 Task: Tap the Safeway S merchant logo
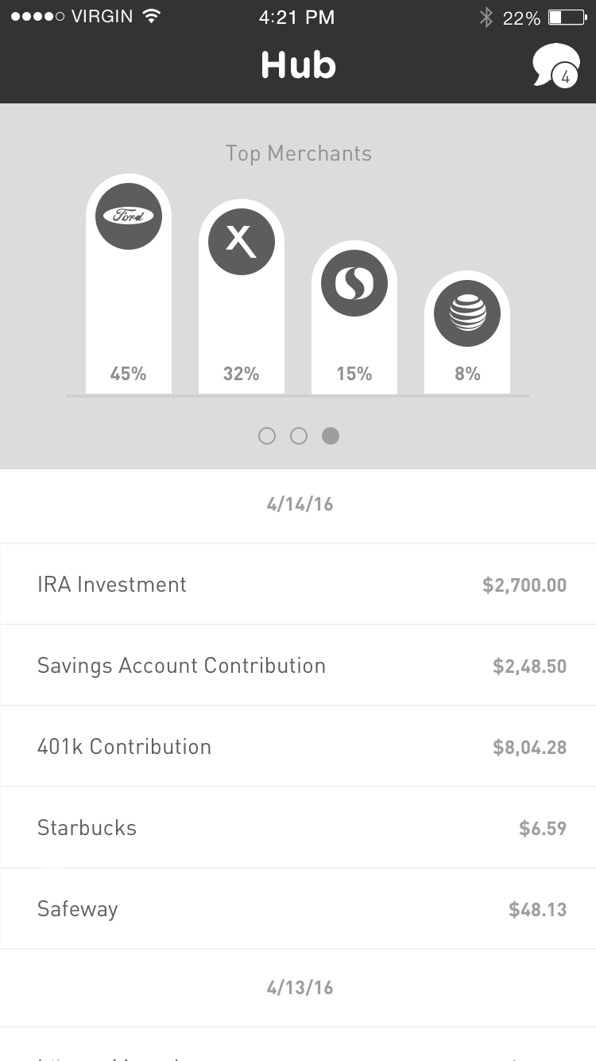pyautogui.click(x=354, y=283)
